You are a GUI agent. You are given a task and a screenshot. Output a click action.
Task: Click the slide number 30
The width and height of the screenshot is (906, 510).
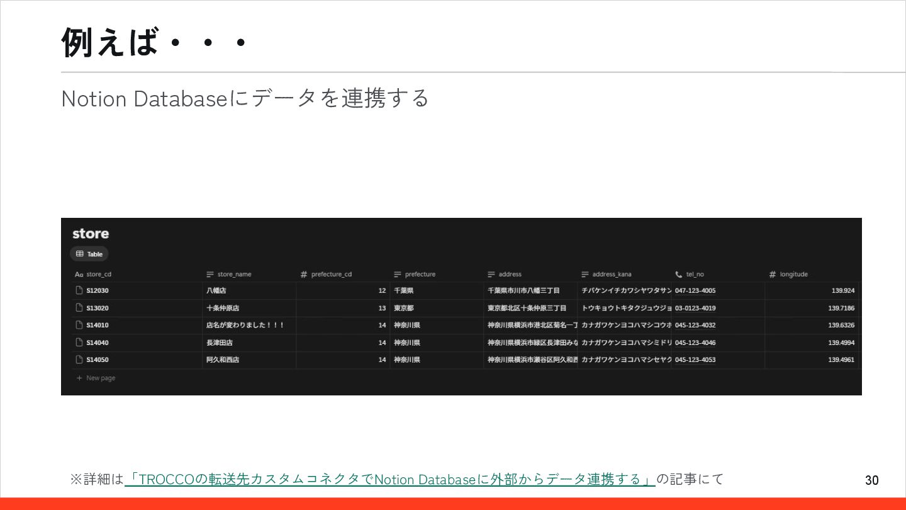(x=872, y=480)
